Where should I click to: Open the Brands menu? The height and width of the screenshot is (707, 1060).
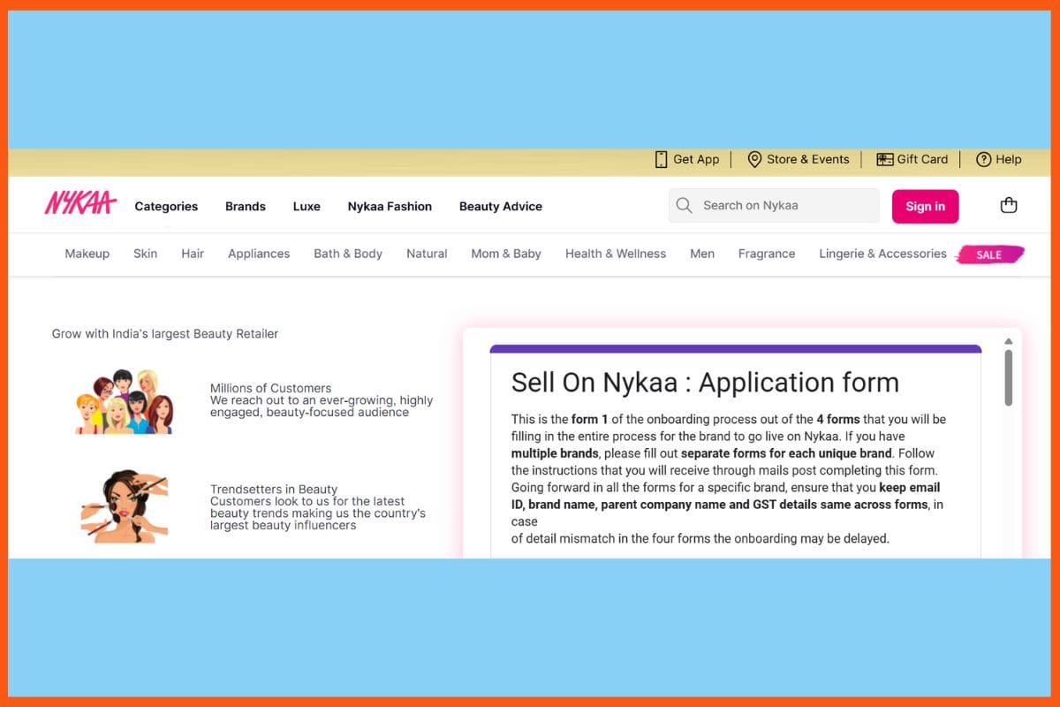click(x=246, y=206)
